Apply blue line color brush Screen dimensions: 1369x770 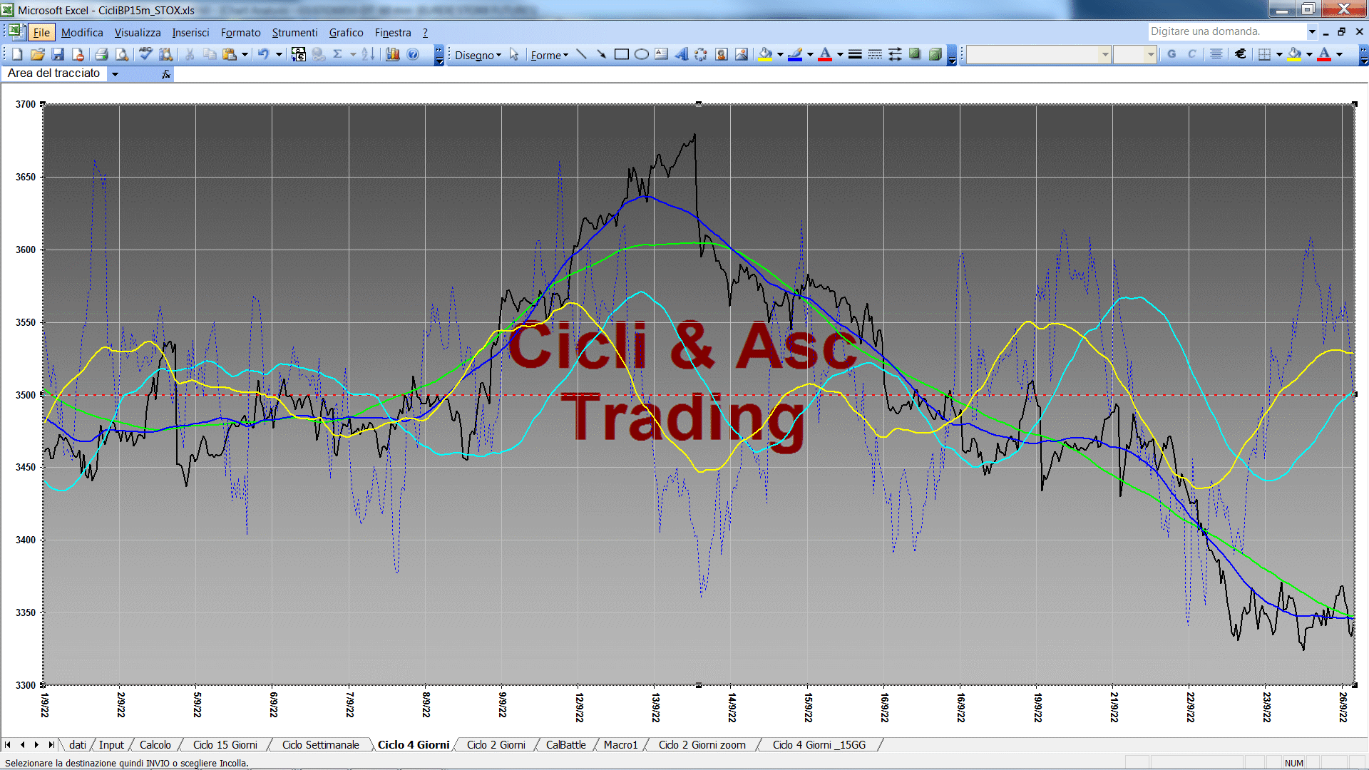tap(796, 54)
